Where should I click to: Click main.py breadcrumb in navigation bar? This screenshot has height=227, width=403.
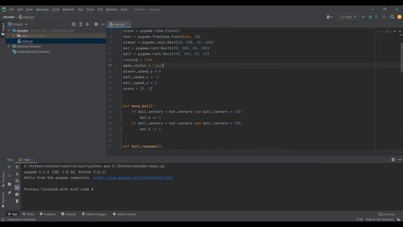tap(26, 17)
